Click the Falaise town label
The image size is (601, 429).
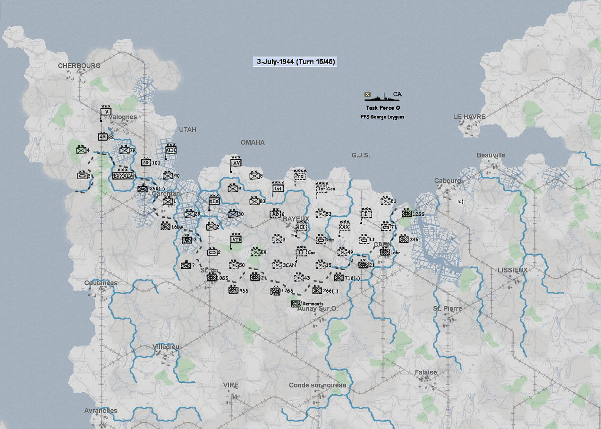426,372
